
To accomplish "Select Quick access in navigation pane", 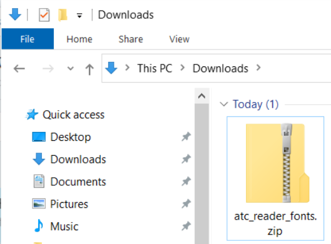I will tap(73, 115).
